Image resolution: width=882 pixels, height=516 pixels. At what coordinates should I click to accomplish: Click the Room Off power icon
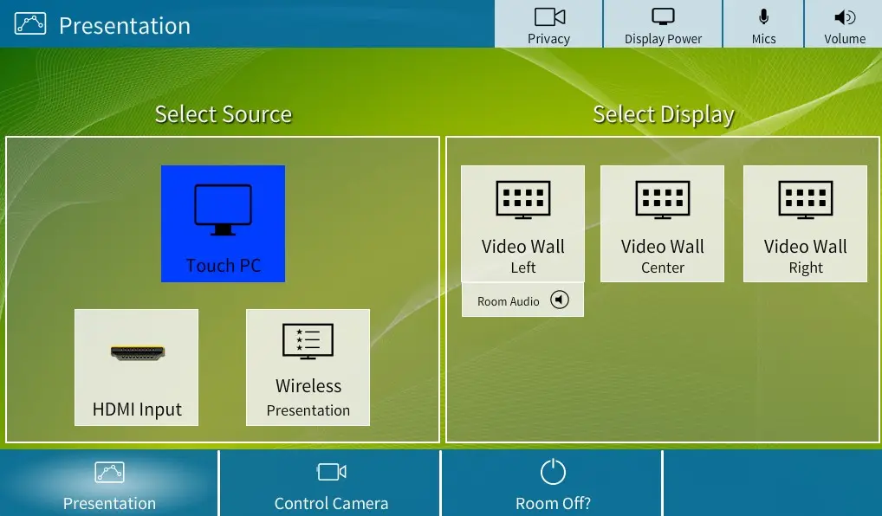click(553, 472)
